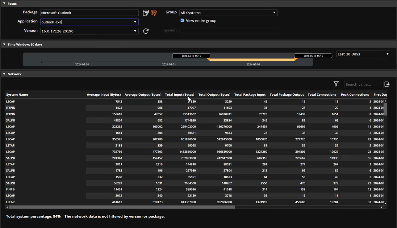Sort by Average Input (Bytes) column
The height and width of the screenshot is (228, 397).
tap(104, 95)
